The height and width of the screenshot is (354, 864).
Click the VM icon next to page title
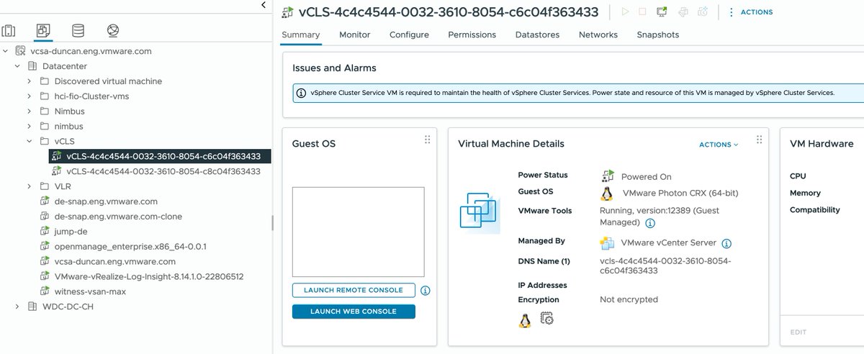click(287, 12)
